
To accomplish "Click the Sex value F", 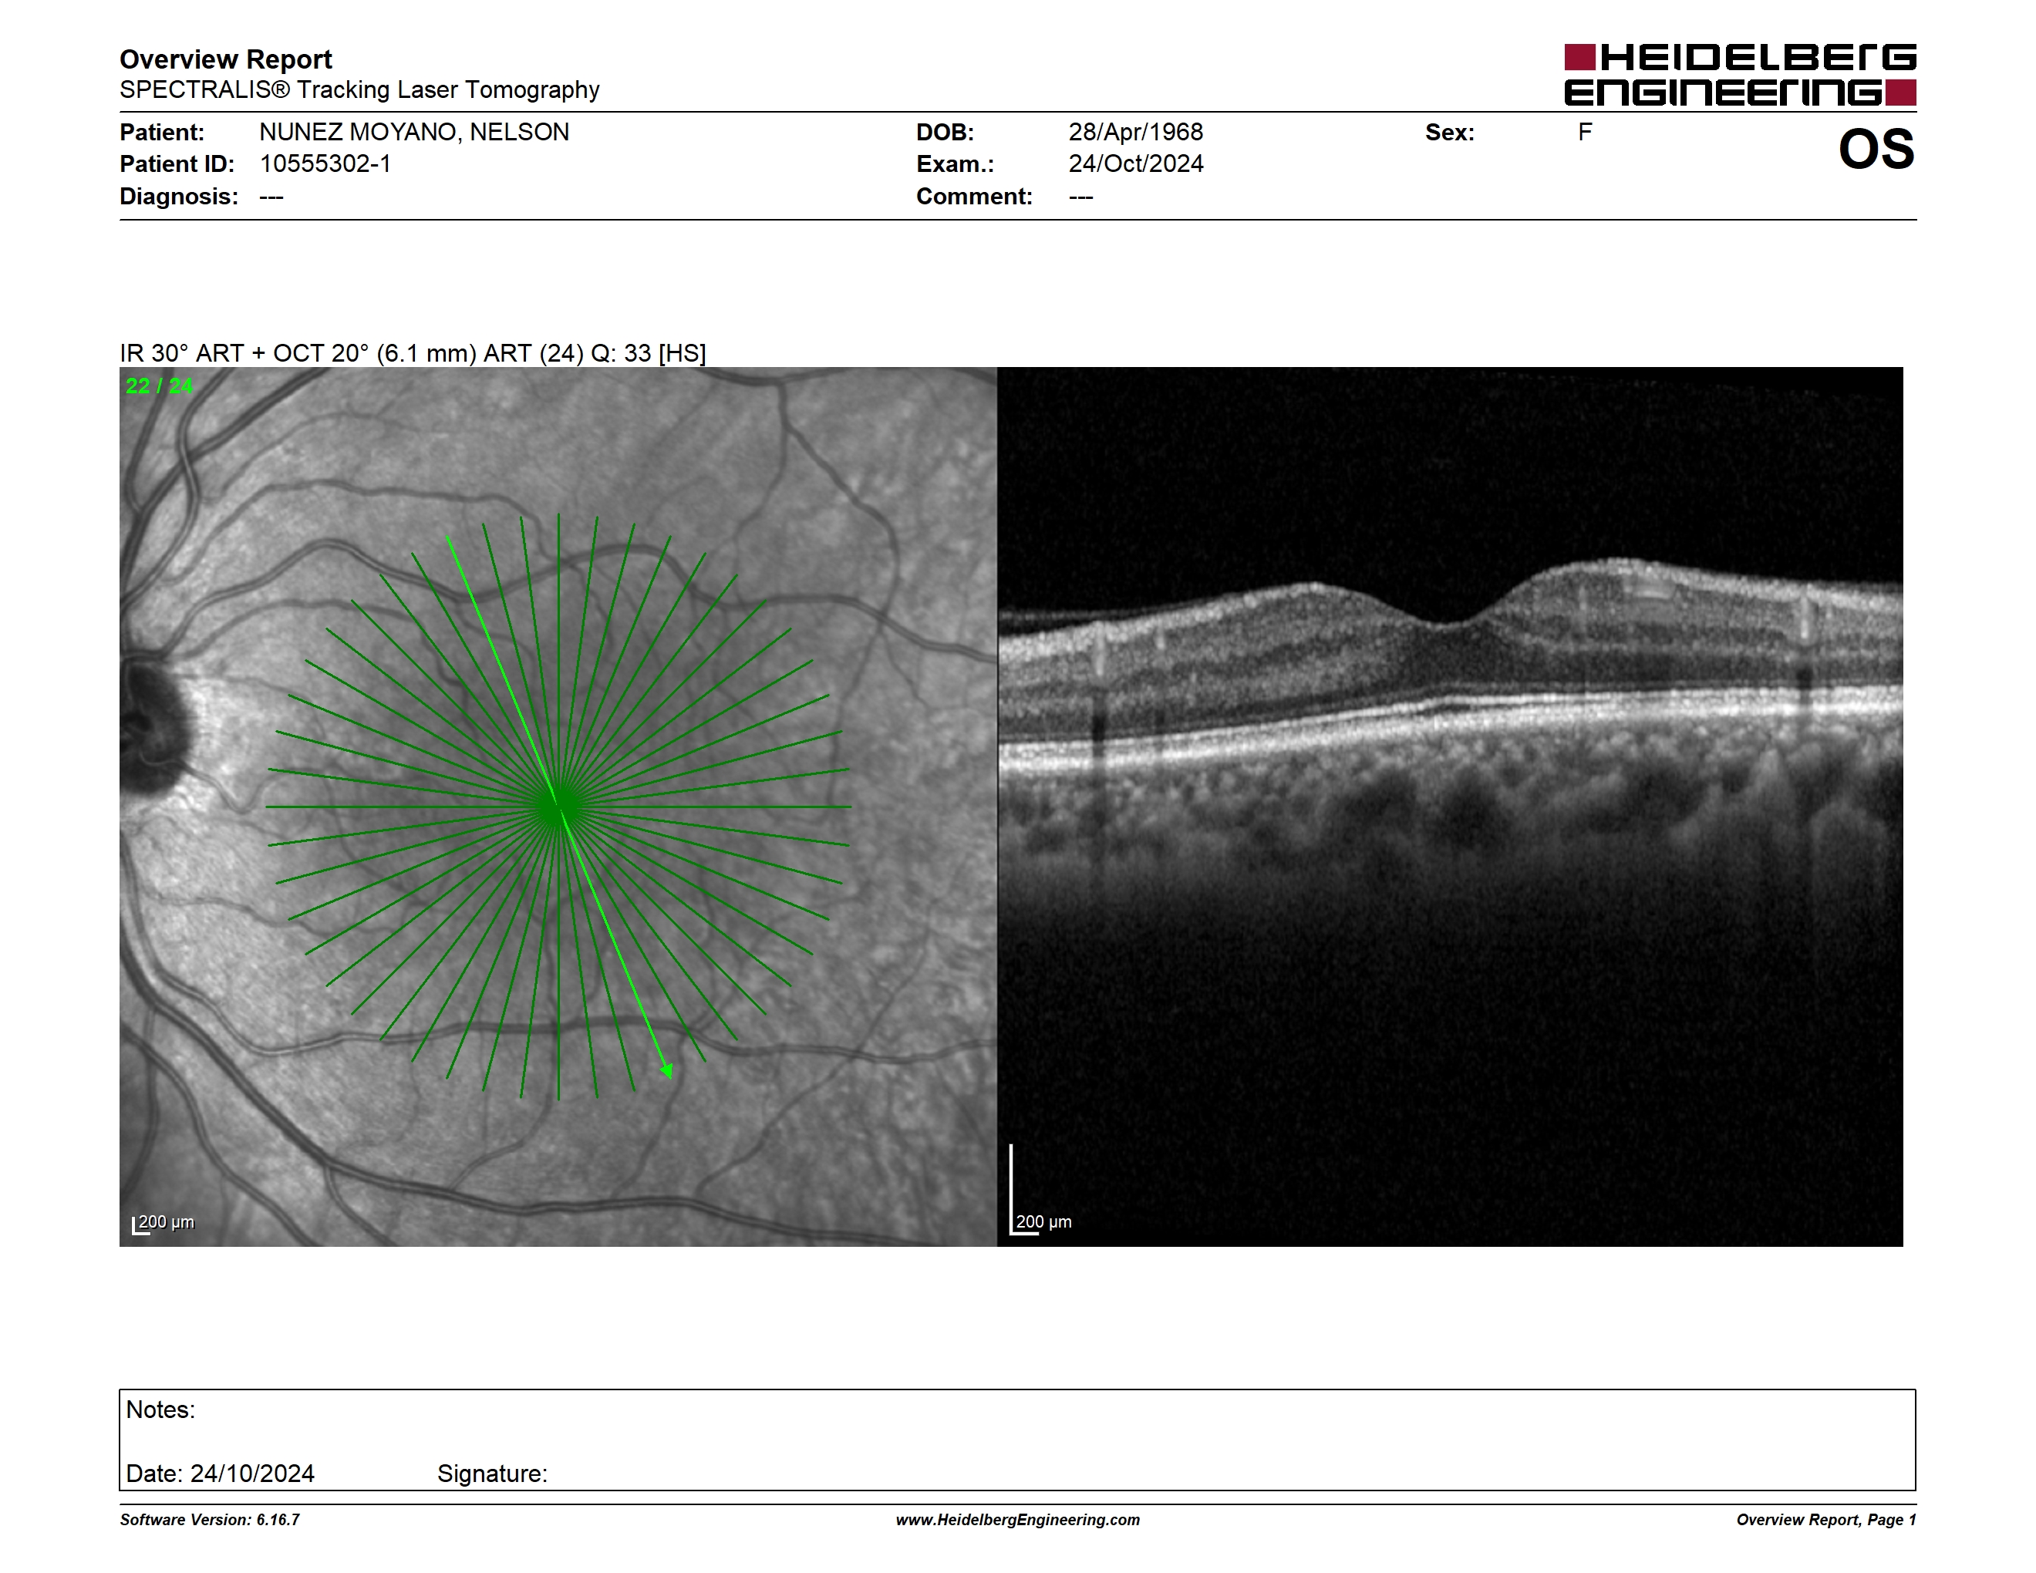I will coord(1585,133).
